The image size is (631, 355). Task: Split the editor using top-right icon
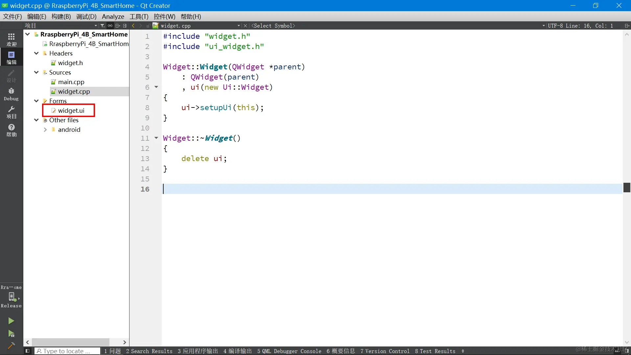(x=627, y=26)
